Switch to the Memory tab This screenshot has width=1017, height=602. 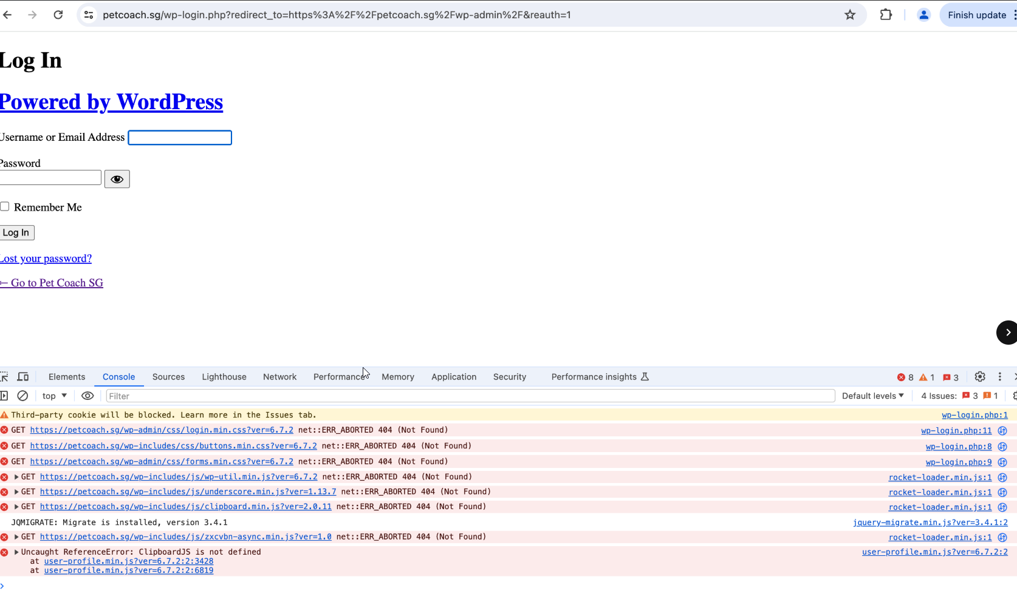(x=398, y=377)
